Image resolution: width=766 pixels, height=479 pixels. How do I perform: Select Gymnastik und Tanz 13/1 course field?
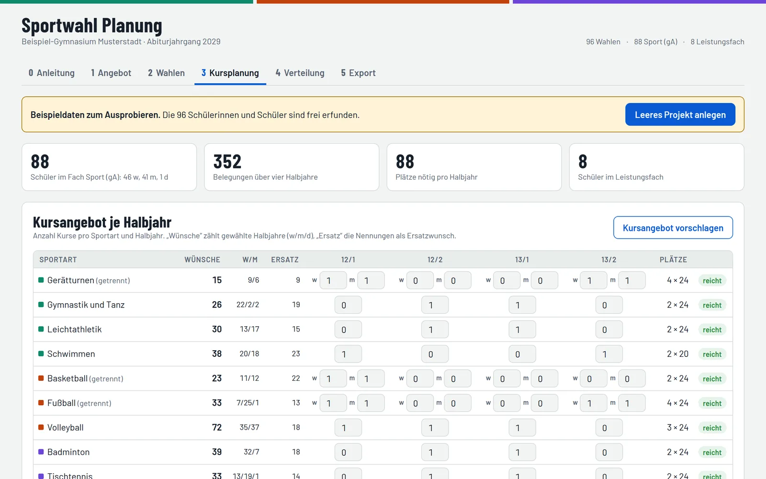tap(522, 305)
